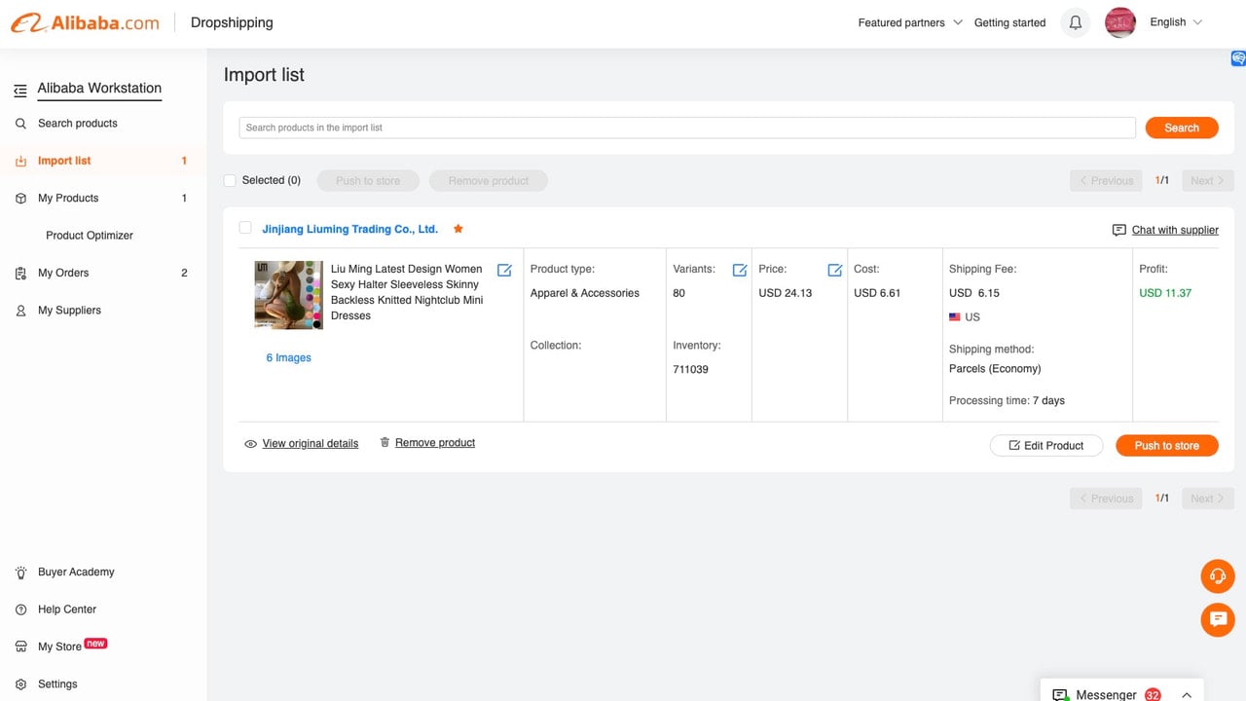
Task: Click the edit icon beside Variants
Action: (x=740, y=270)
